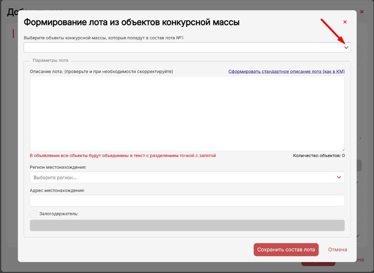Click the dialog title Формирование лота
The width and height of the screenshot is (374, 273).
pyautogui.click(x=131, y=22)
